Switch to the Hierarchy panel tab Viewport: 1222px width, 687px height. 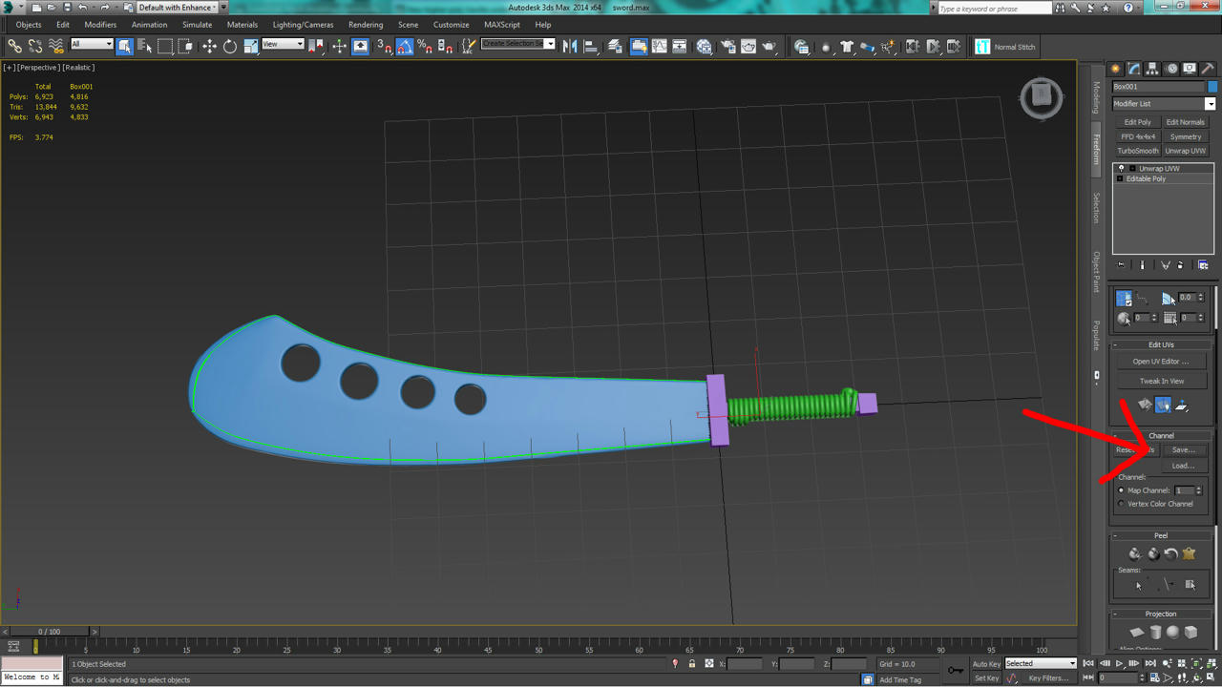point(1152,69)
